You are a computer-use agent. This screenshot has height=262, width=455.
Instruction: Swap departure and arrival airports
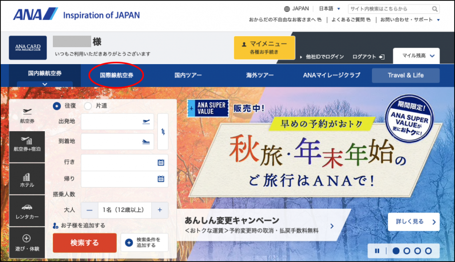point(163,132)
